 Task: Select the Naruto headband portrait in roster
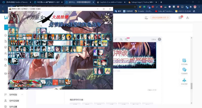(x=104, y=43)
